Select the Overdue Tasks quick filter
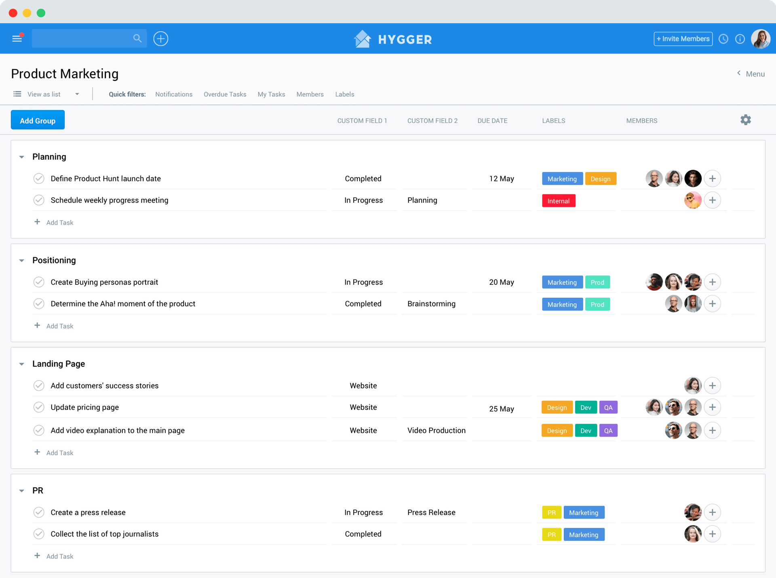This screenshot has height=578, width=776. tap(225, 94)
